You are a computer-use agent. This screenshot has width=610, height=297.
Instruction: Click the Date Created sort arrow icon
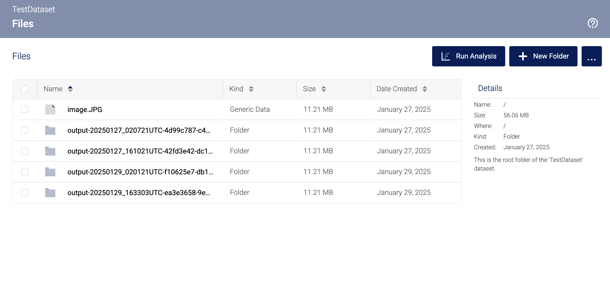(x=426, y=89)
